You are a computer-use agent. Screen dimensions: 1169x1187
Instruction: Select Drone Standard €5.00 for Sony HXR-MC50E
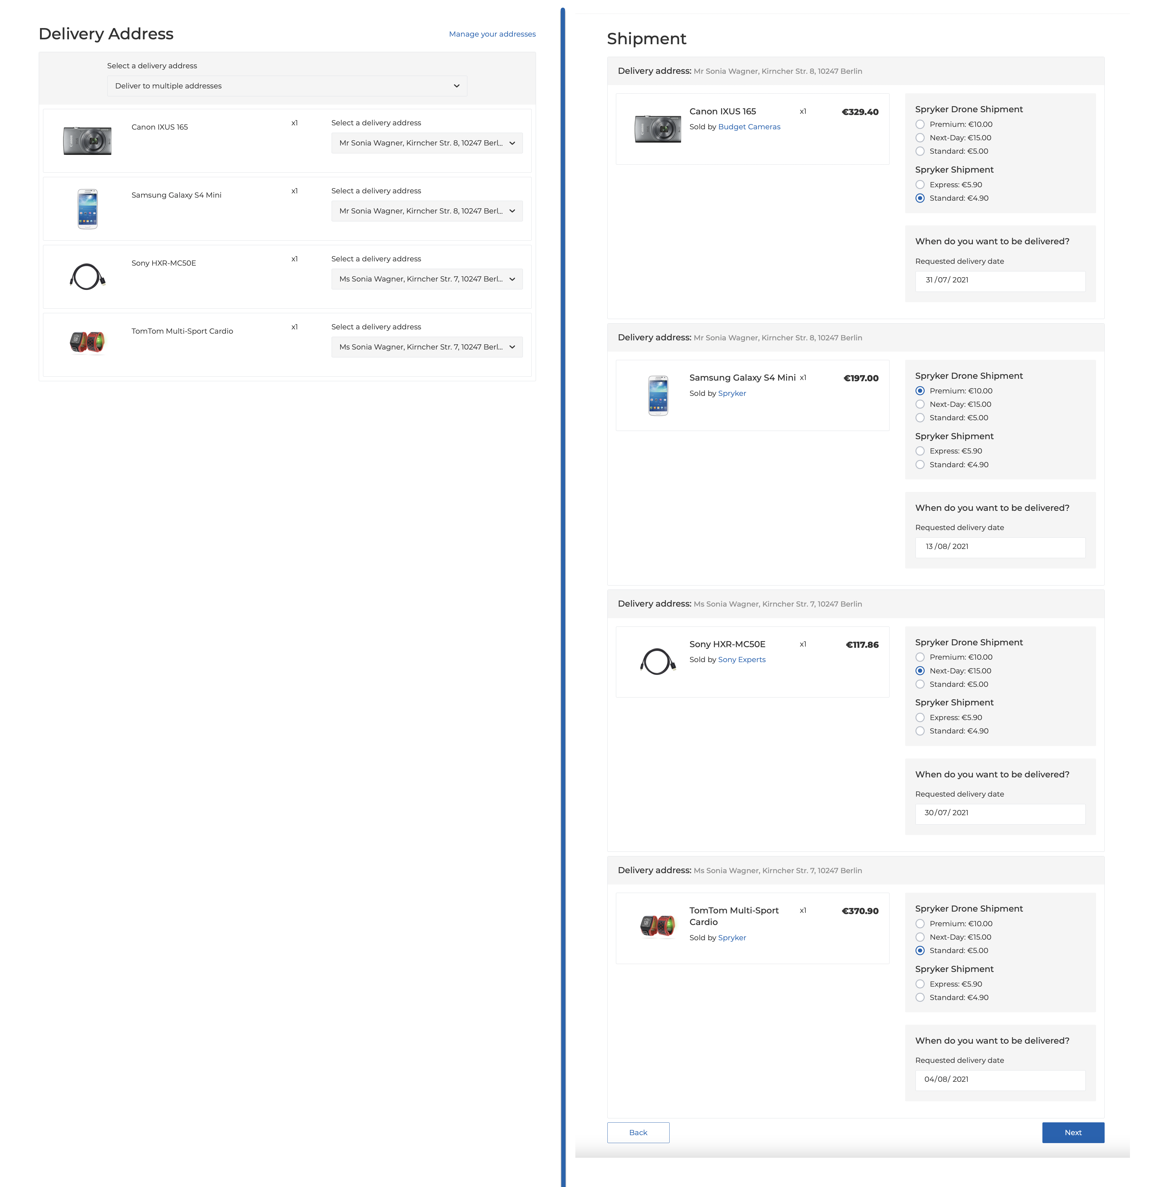tap(920, 684)
